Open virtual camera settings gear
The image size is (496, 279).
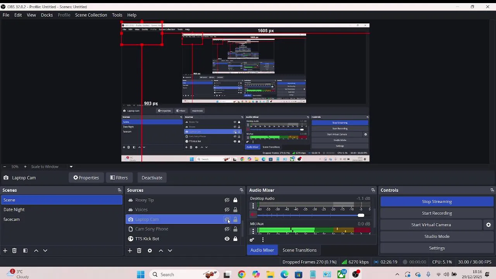489,225
